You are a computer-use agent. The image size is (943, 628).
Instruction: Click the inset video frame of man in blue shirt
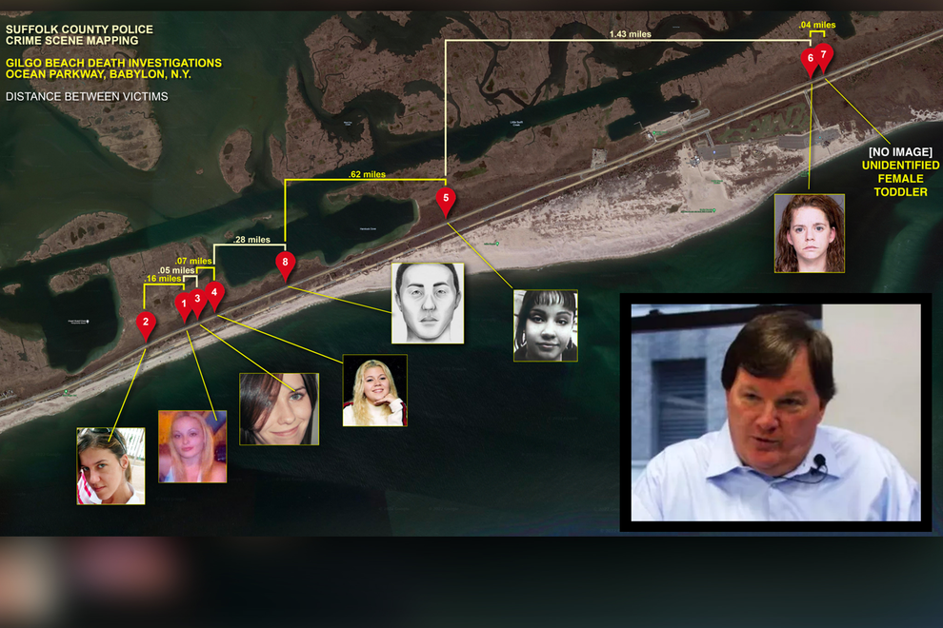(775, 412)
